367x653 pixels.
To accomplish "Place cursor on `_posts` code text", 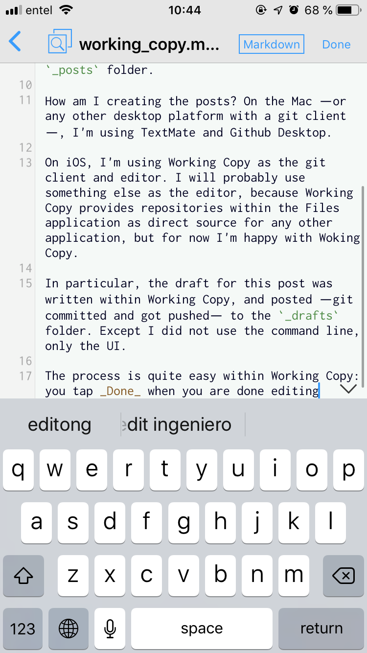I will (72, 70).
